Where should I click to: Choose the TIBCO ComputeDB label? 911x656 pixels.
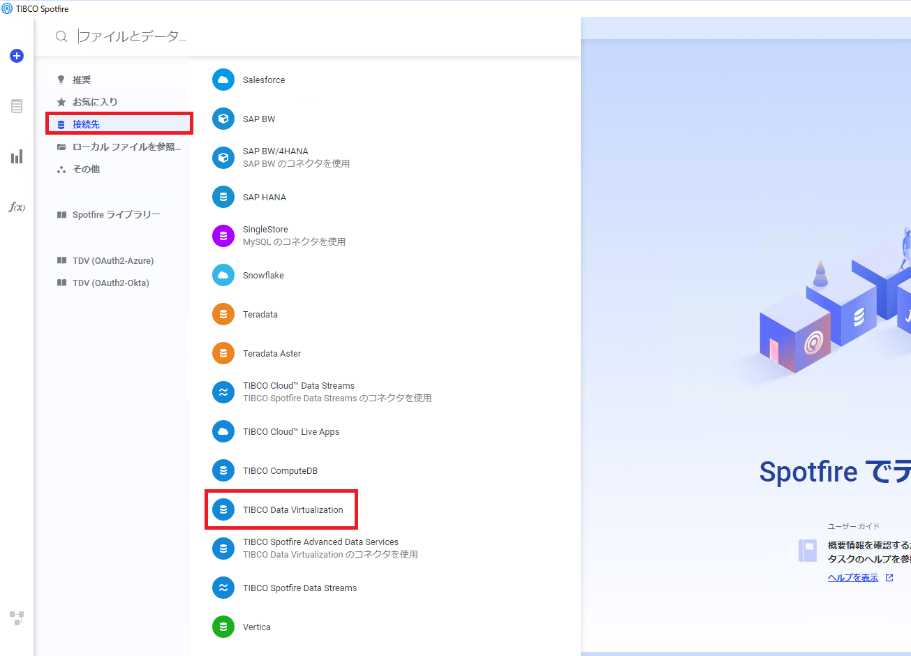(280, 471)
